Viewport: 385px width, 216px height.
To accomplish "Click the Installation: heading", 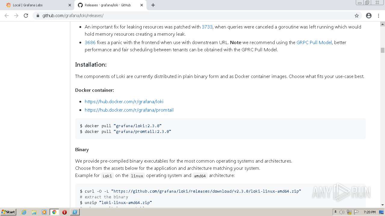I will 91,64.
